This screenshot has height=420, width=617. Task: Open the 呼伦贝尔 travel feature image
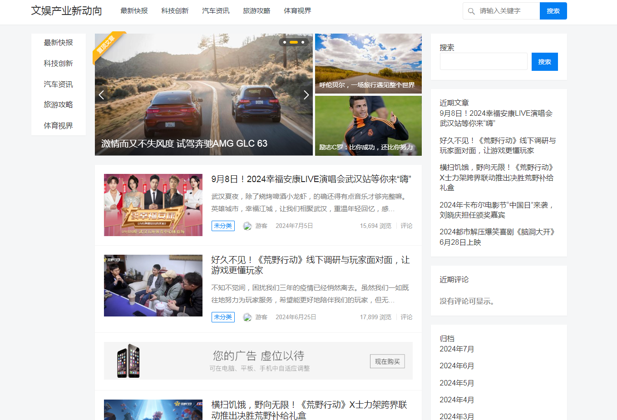tap(368, 64)
